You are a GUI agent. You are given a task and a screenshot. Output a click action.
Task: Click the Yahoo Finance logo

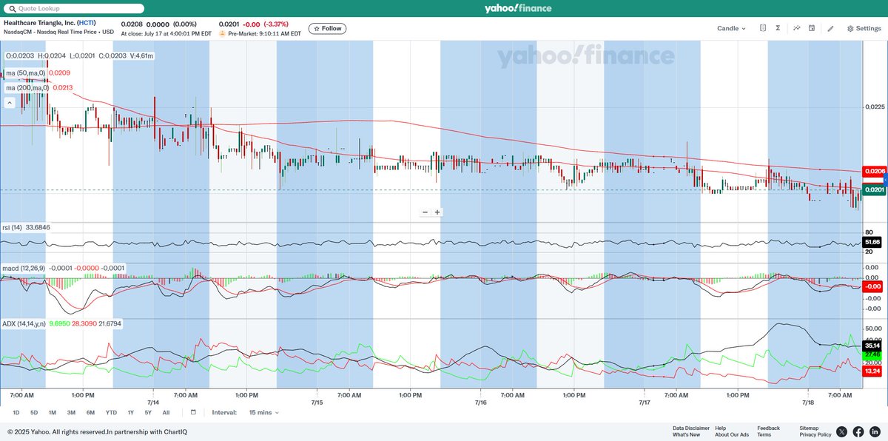518,8
